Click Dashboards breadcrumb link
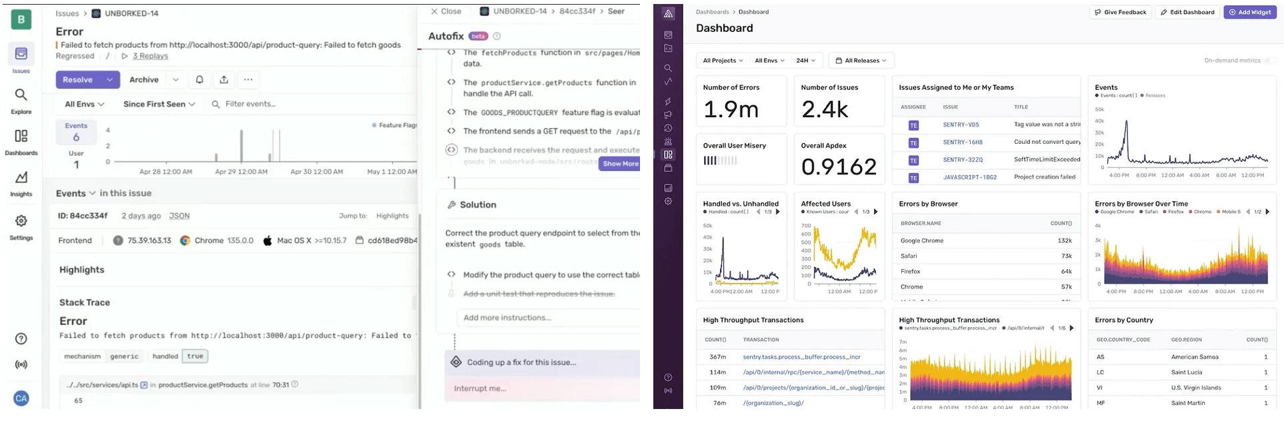 (x=712, y=12)
